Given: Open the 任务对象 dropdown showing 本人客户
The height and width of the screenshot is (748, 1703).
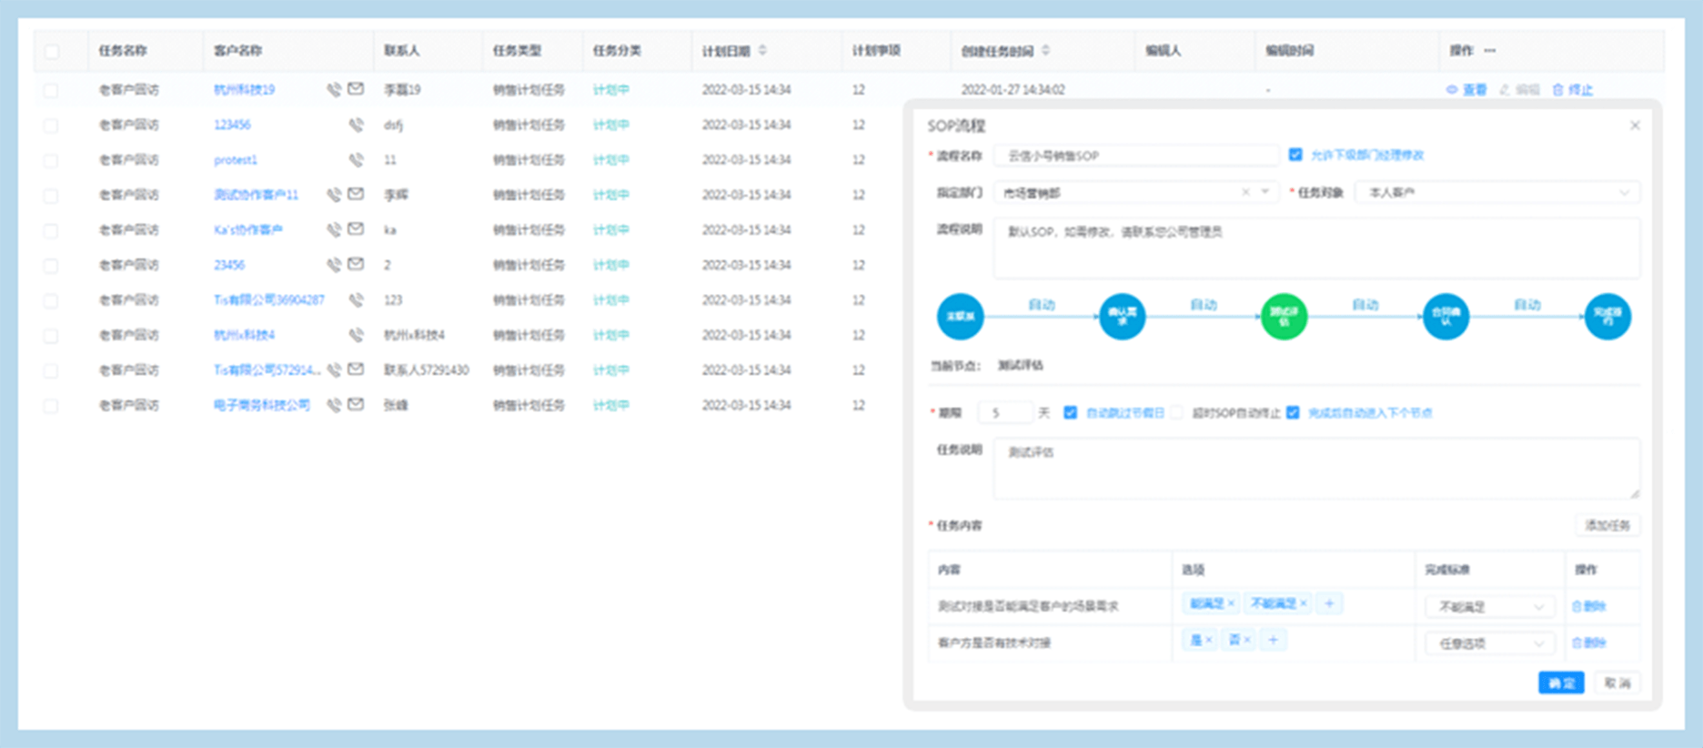Looking at the screenshot, I should tap(1496, 192).
